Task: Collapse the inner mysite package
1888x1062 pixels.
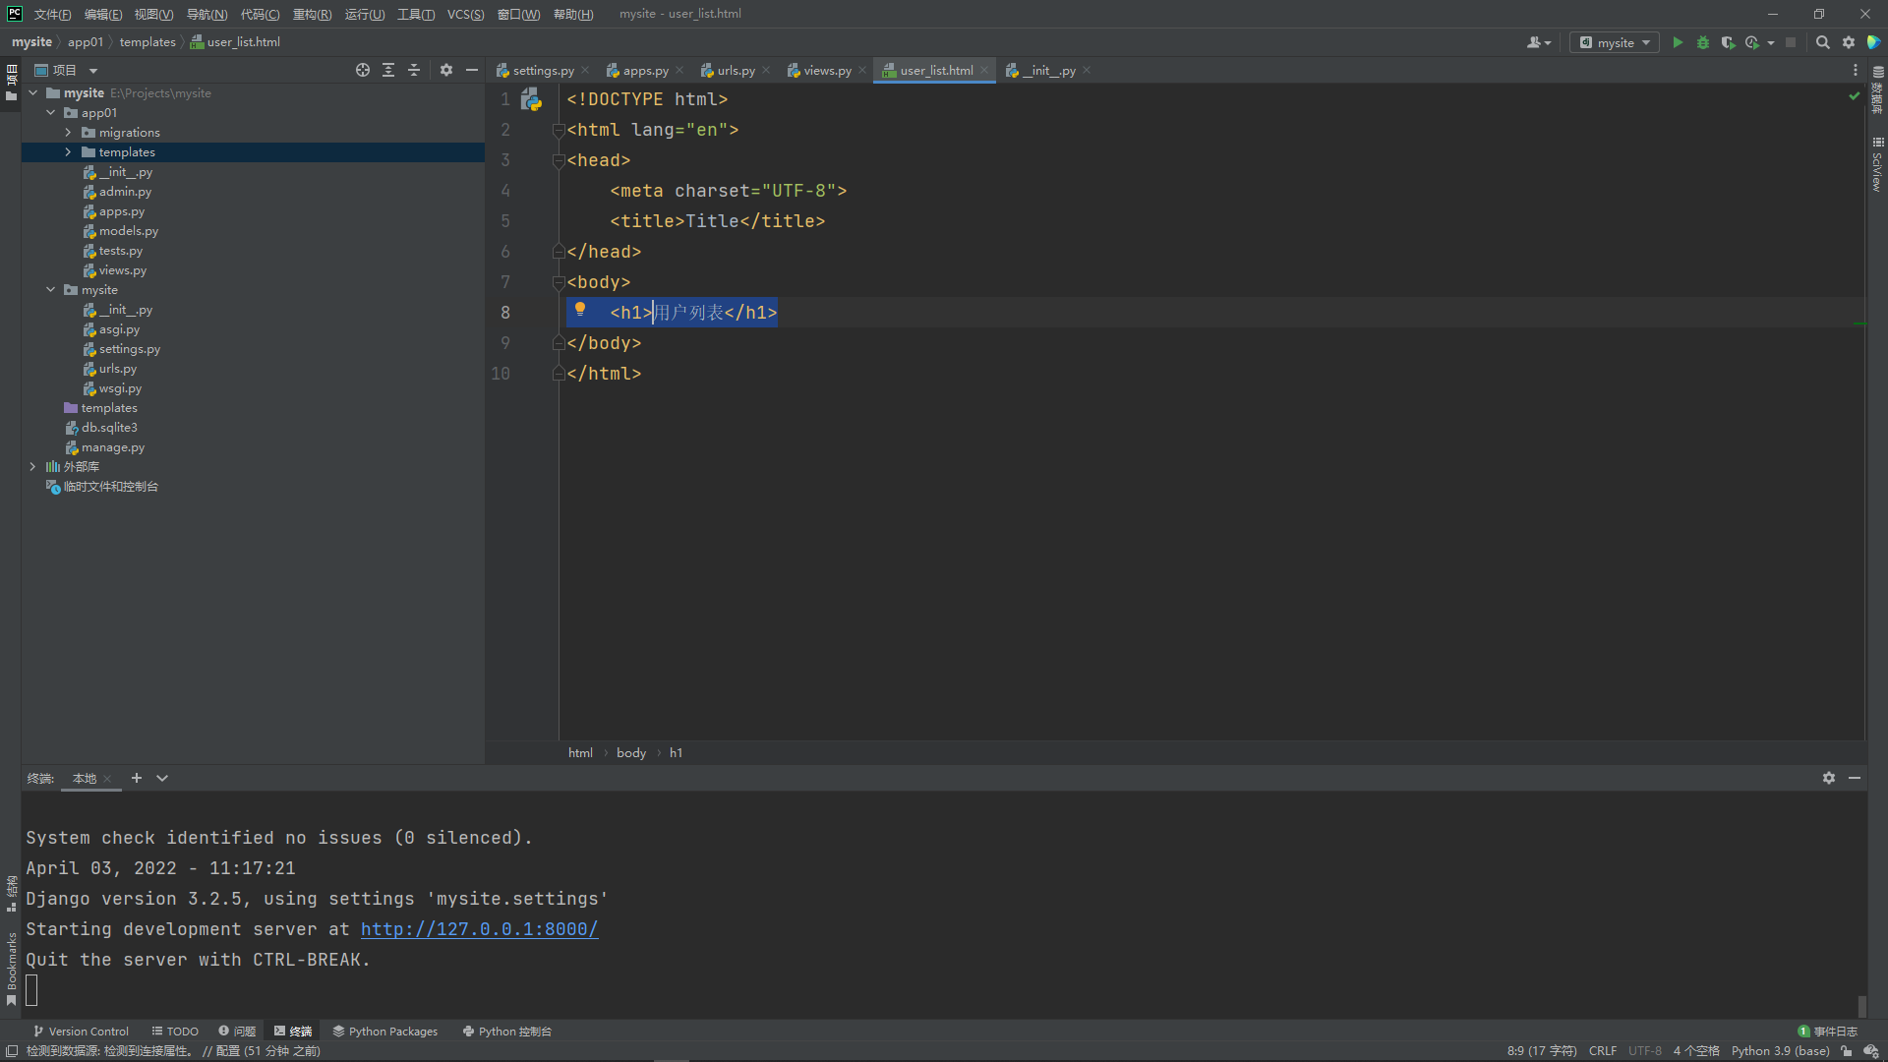Action: tap(51, 289)
